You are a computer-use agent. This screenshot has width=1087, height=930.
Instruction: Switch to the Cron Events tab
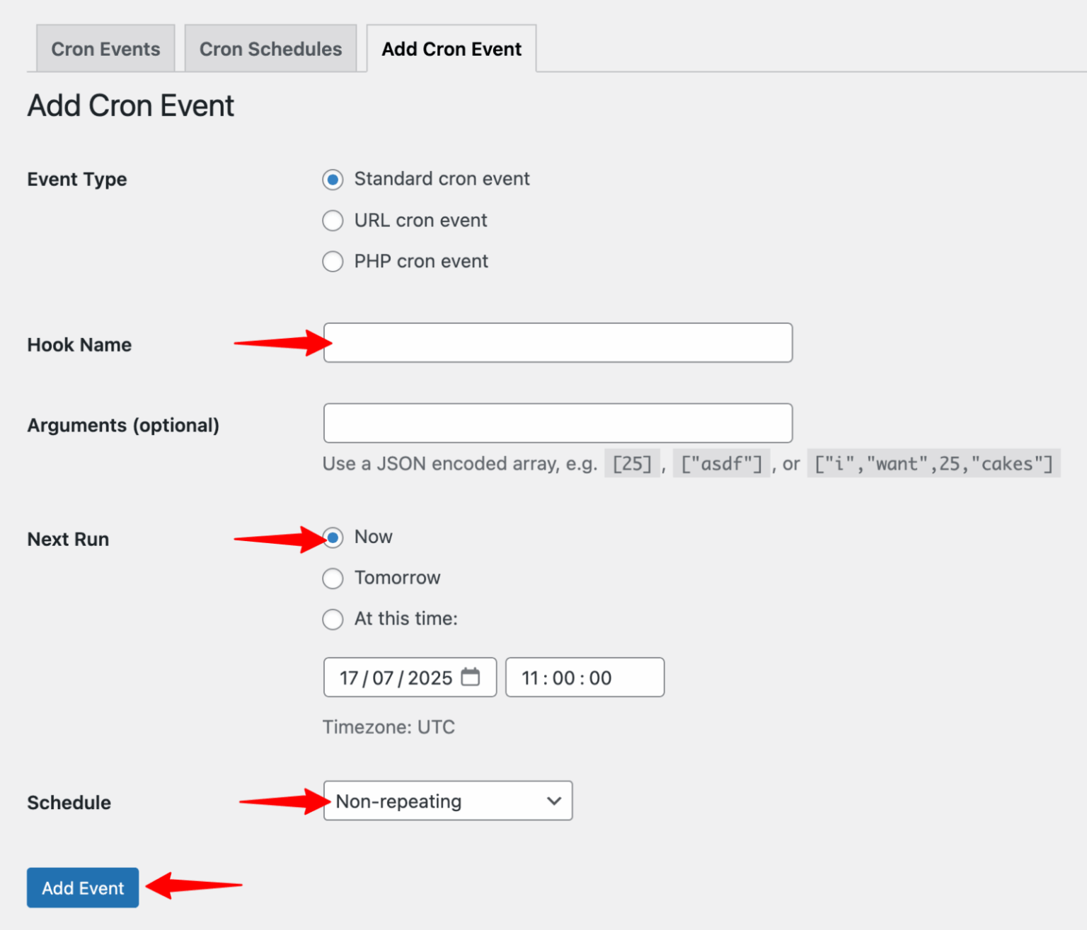click(x=104, y=48)
